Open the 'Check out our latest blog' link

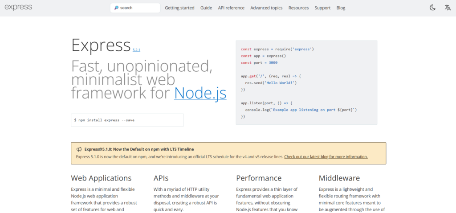click(326, 157)
